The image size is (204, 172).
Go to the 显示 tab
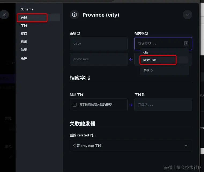24,42
